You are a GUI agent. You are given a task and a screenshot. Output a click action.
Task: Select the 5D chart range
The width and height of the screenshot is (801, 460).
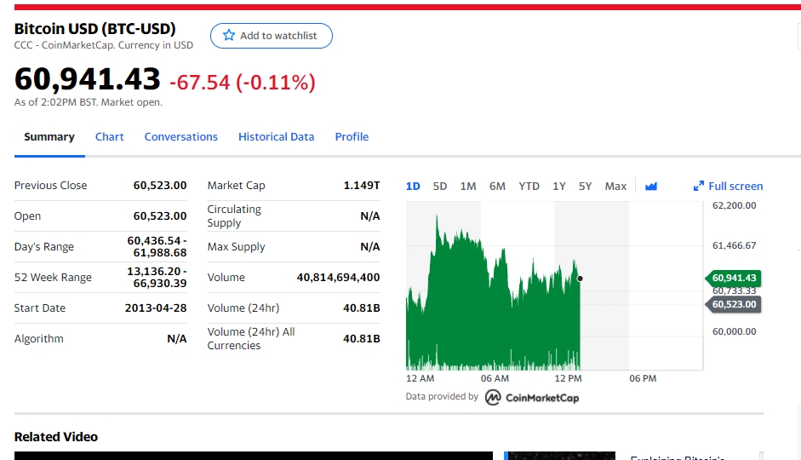(x=440, y=186)
